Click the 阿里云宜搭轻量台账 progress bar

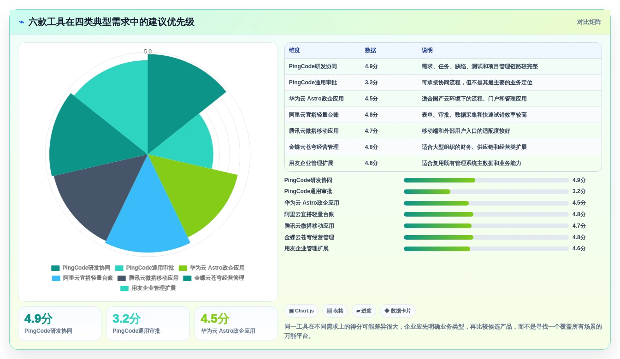coord(486,214)
